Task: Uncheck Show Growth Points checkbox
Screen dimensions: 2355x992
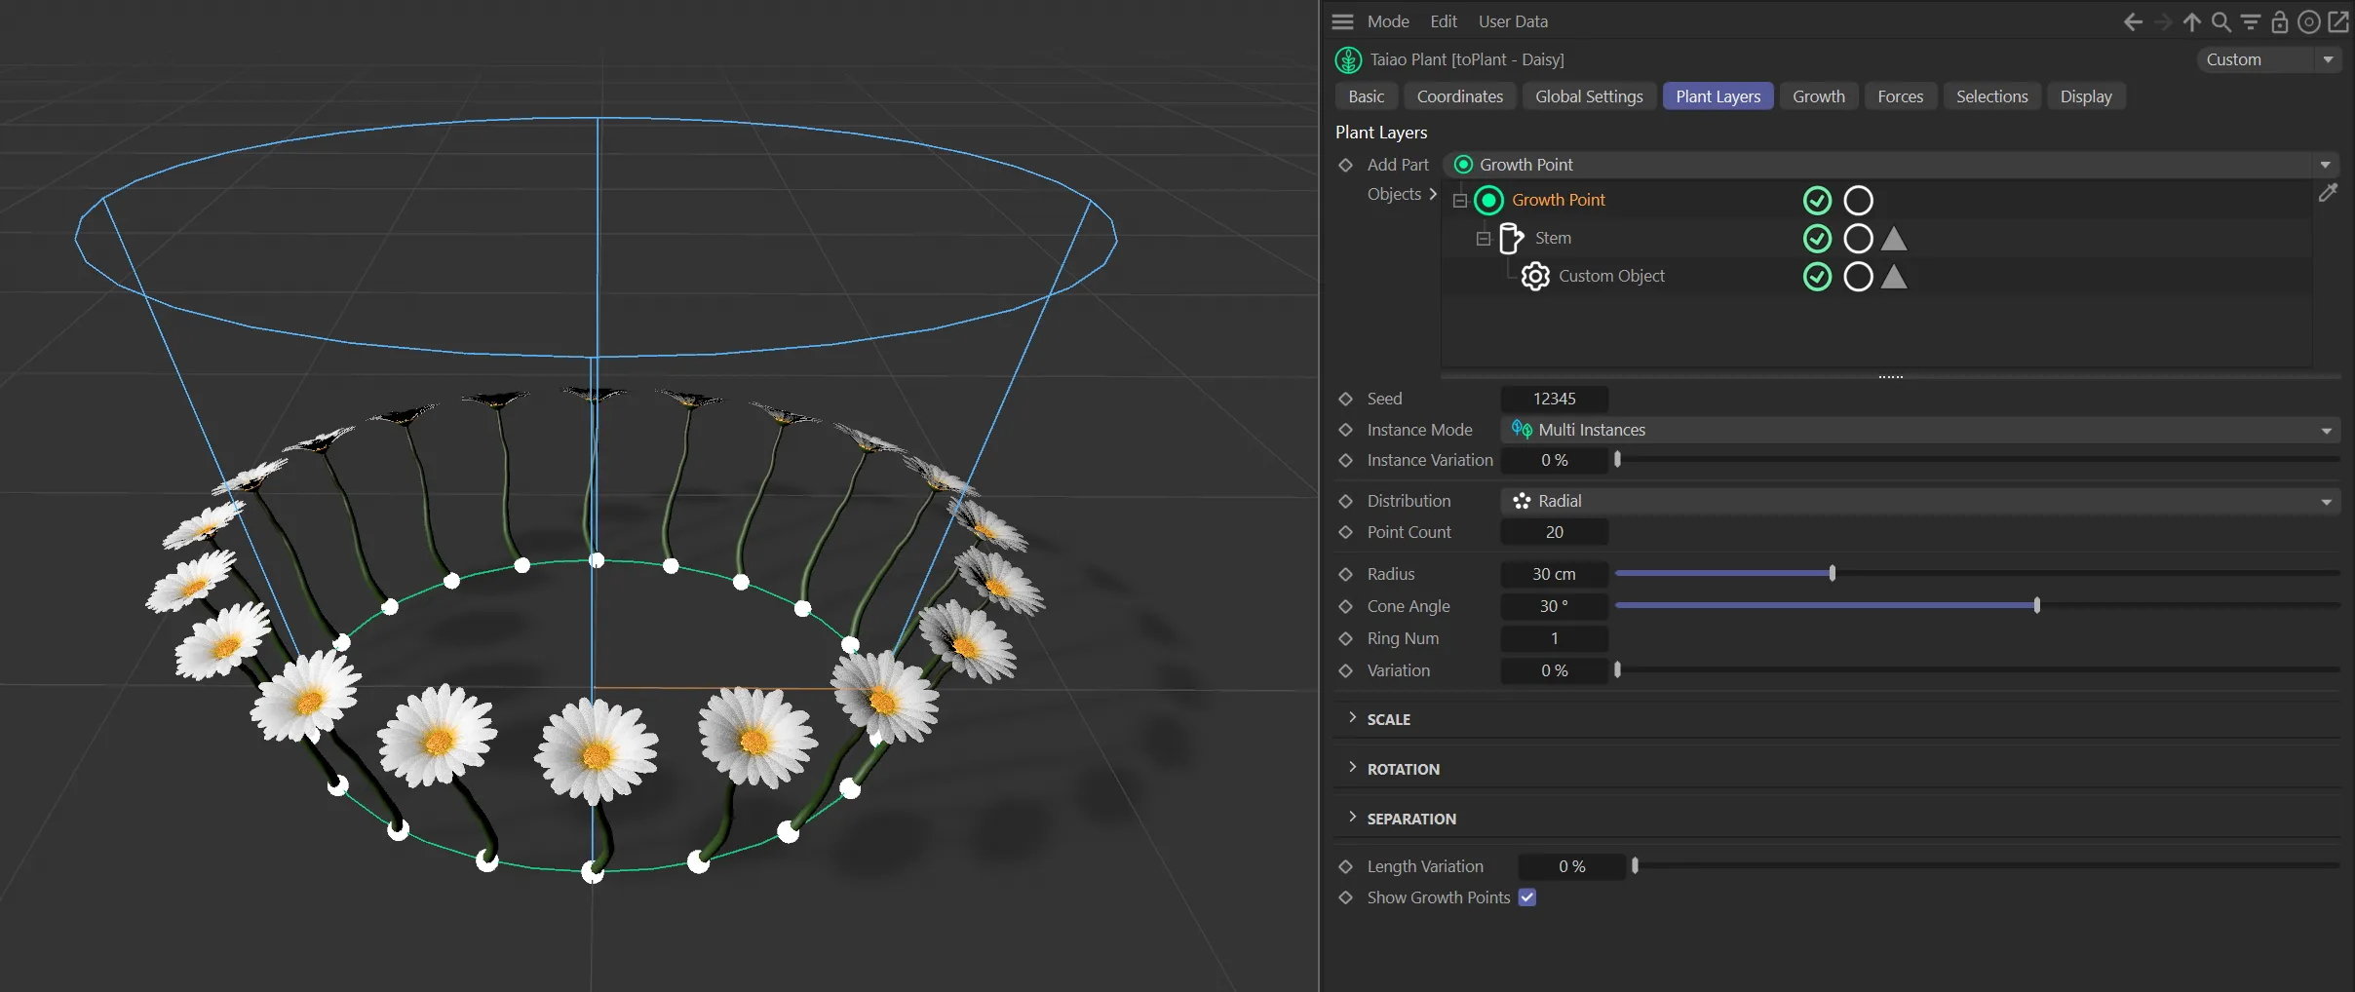Action: [x=1526, y=897]
